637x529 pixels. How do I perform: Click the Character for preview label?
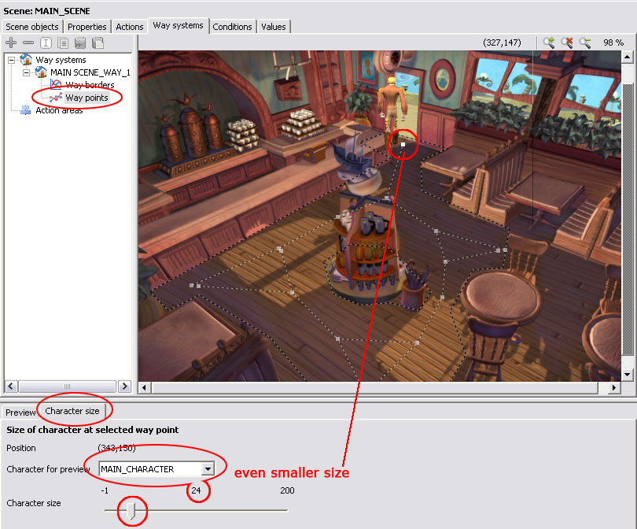[48, 469]
